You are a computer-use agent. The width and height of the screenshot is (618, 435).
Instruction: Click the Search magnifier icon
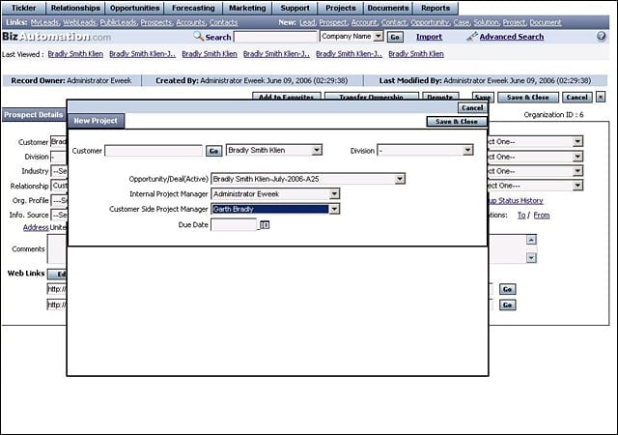coord(198,37)
